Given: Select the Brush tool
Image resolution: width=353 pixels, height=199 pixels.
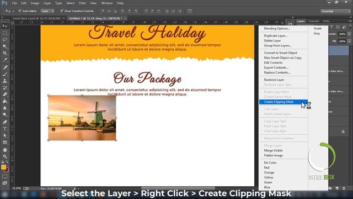Looking at the screenshot, I should click(x=5, y=74).
